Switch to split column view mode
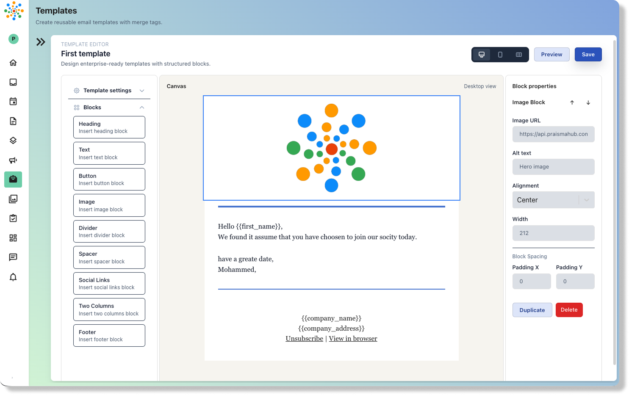Screen dimensions: 629x395 tap(519, 55)
